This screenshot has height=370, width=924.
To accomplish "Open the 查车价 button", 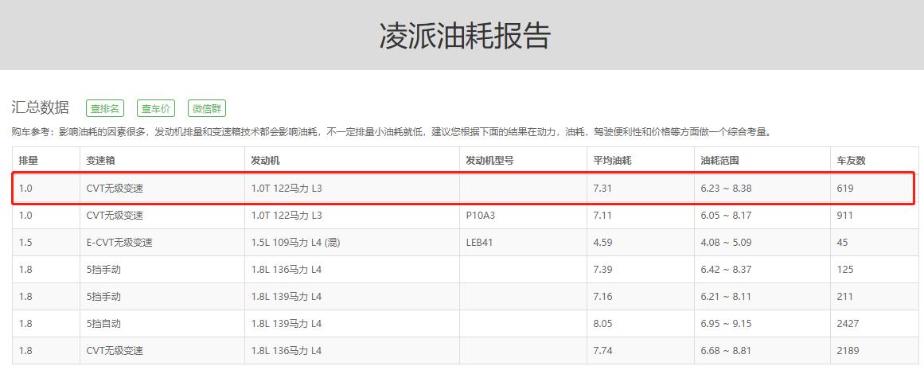I will tap(156, 108).
